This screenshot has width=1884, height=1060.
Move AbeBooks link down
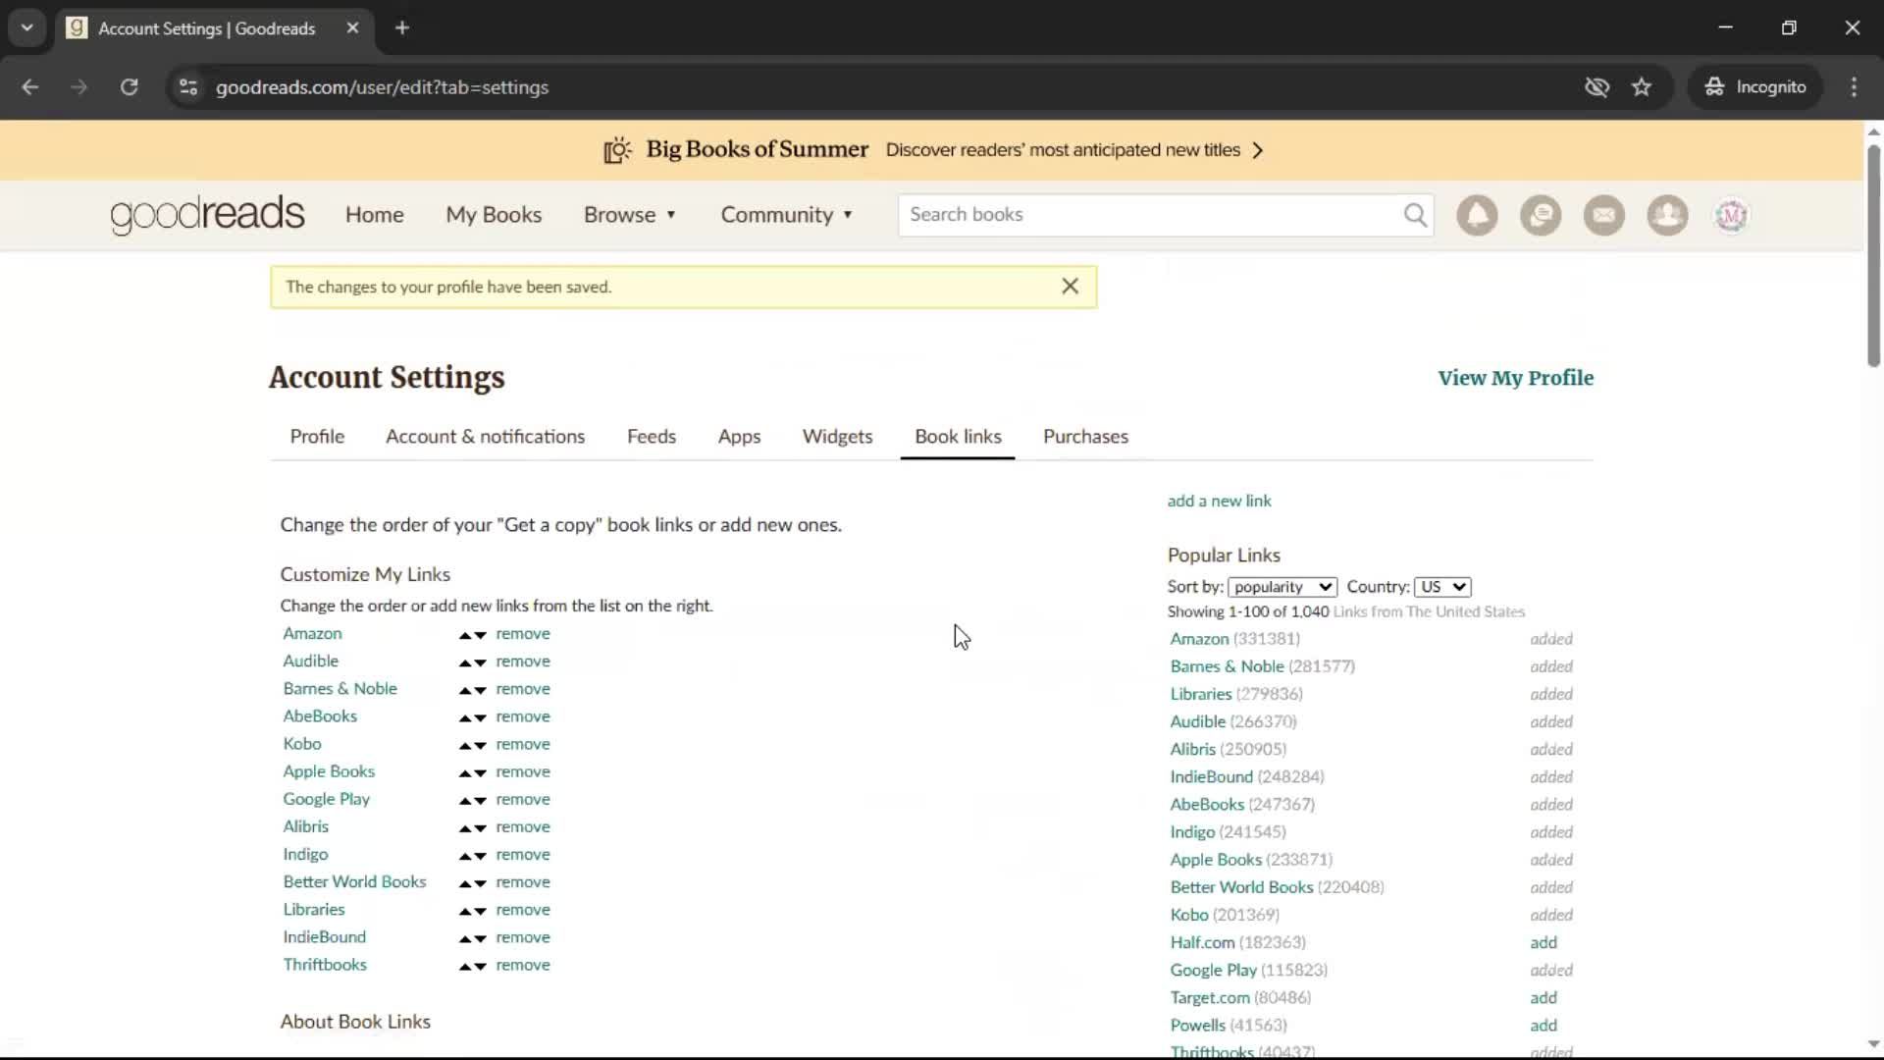[480, 717]
